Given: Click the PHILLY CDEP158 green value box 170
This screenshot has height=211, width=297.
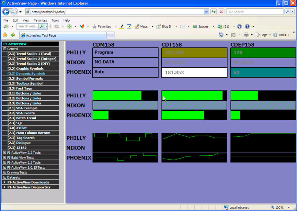Looking at the screenshot, I should 263,53.
